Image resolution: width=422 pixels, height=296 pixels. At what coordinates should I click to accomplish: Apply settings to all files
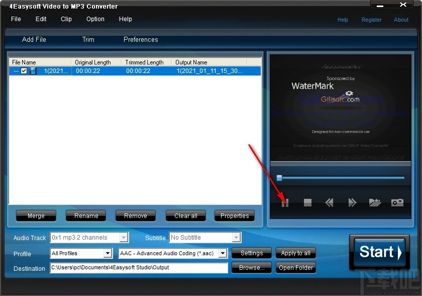click(295, 253)
